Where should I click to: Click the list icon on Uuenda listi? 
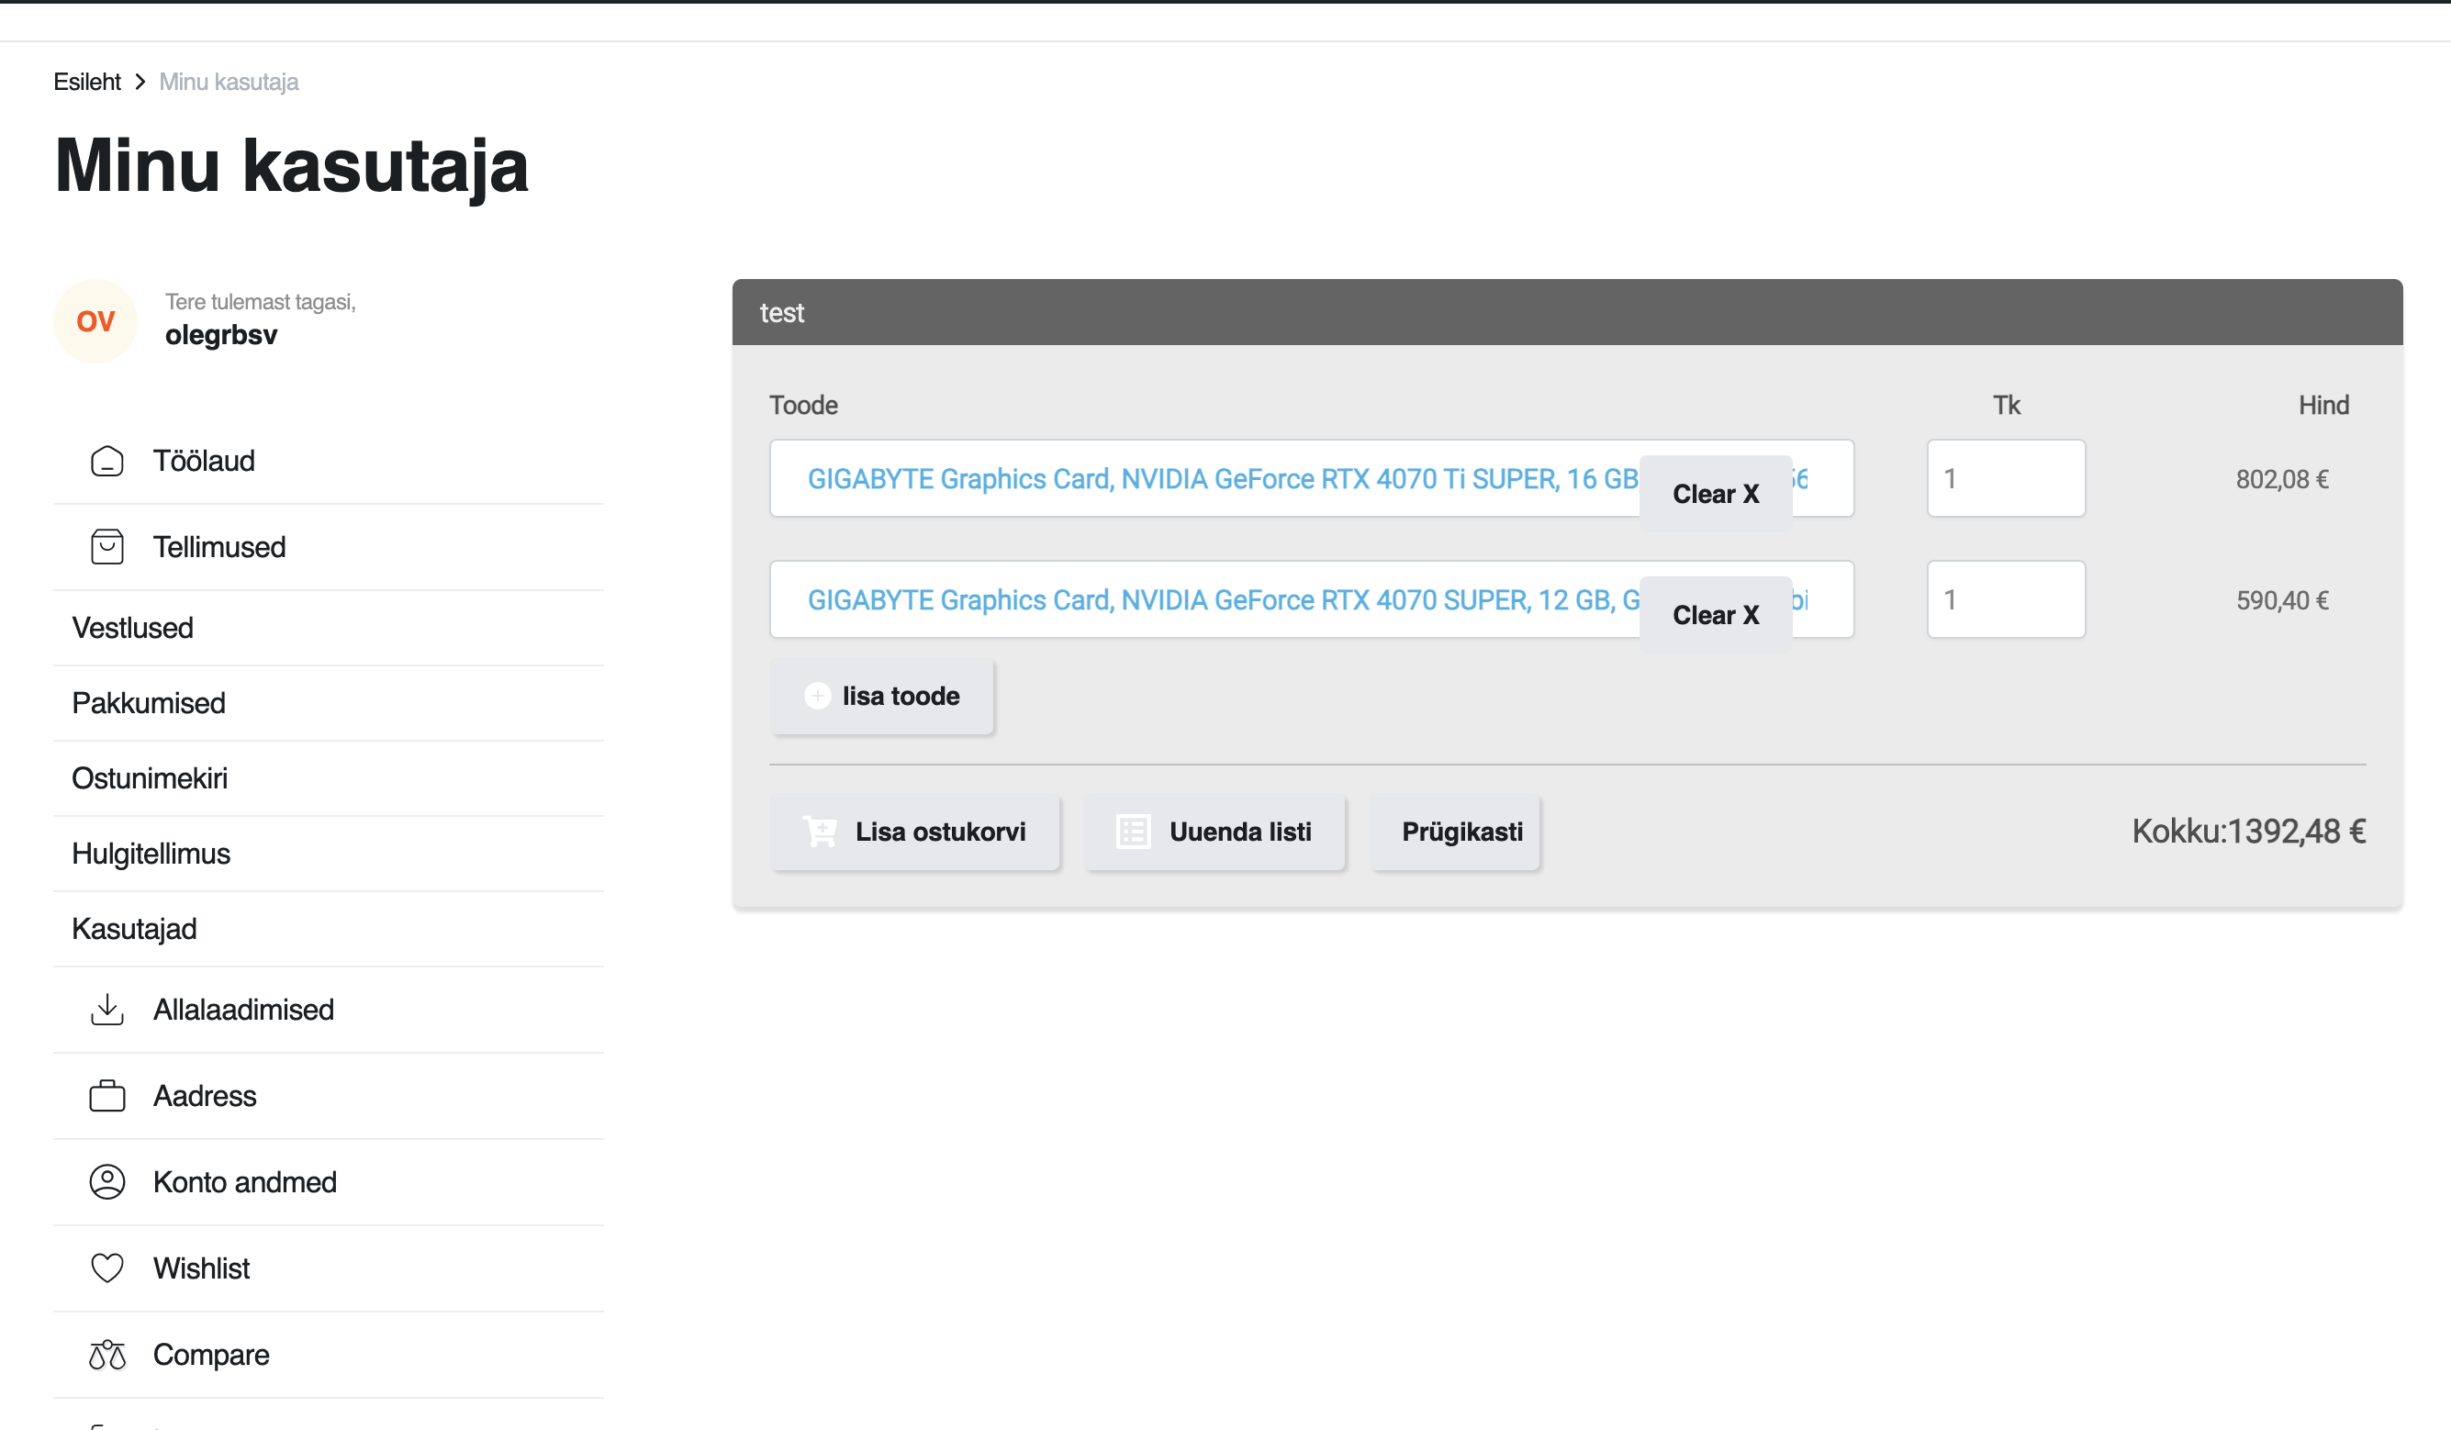click(x=1133, y=832)
